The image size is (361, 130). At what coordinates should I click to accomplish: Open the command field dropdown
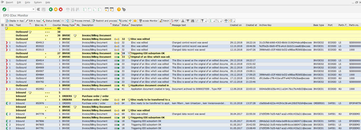click(34, 9)
